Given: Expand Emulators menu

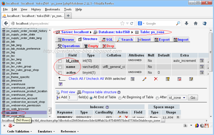Looking at the screenshot, I should 46,131.
